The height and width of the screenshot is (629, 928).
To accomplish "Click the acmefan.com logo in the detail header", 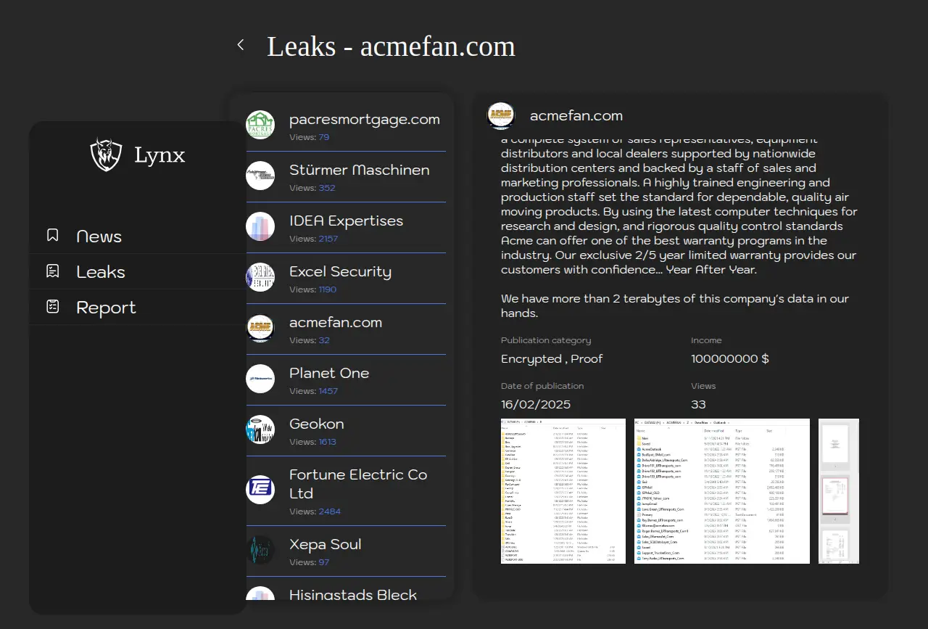I will (500, 115).
